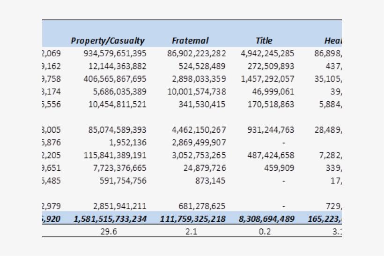
Task: Click the cell with value 86,902,223,282
Action: (196, 53)
